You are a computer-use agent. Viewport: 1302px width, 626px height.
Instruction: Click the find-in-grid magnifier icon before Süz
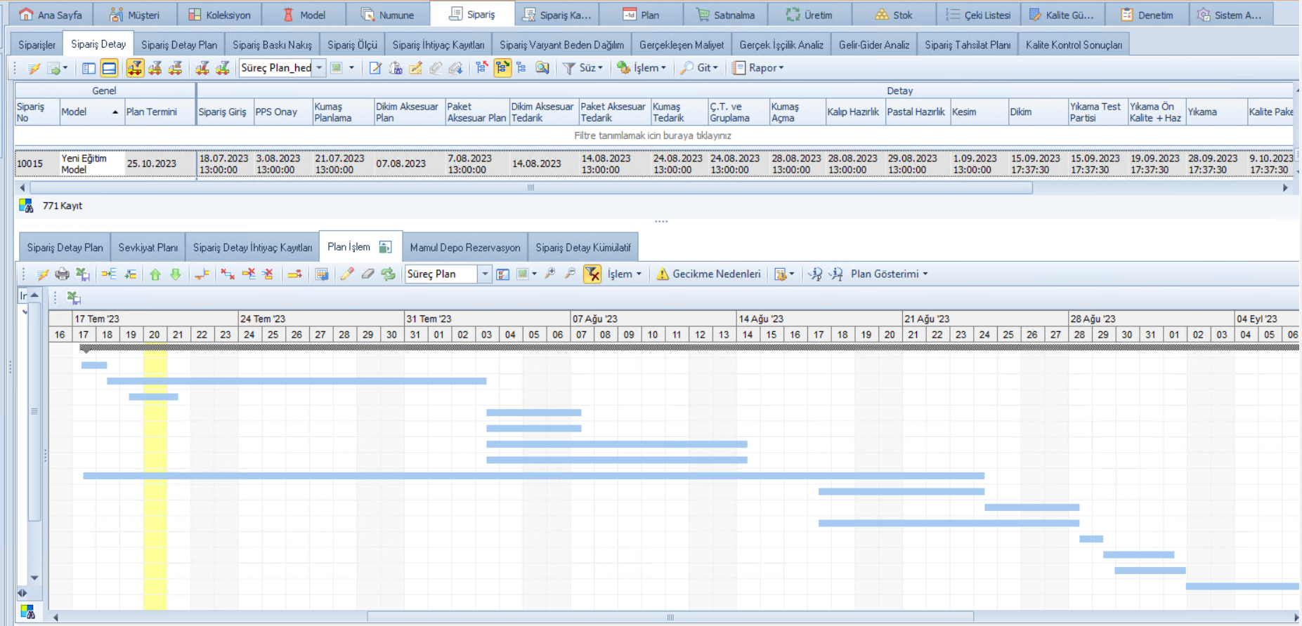[x=542, y=68]
